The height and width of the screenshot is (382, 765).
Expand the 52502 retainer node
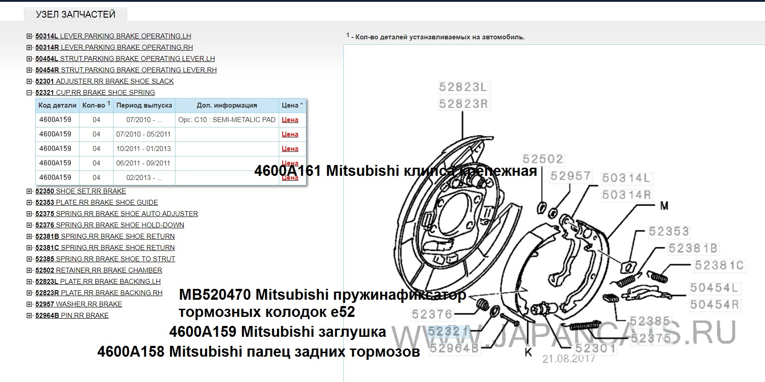pyautogui.click(x=29, y=270)
